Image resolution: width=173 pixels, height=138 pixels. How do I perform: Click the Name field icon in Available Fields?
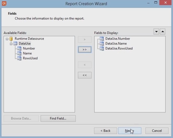pos(19,53)
